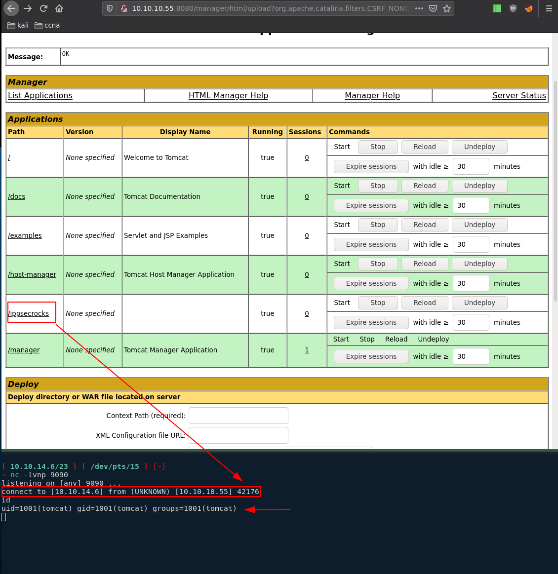Open the /docs application link

click(16, 196)
